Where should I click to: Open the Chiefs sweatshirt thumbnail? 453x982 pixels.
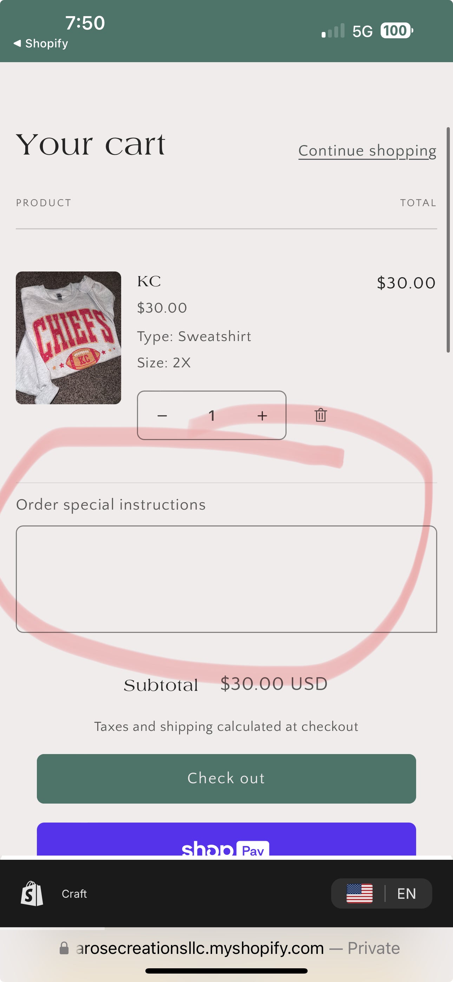[x=68, y=338]
